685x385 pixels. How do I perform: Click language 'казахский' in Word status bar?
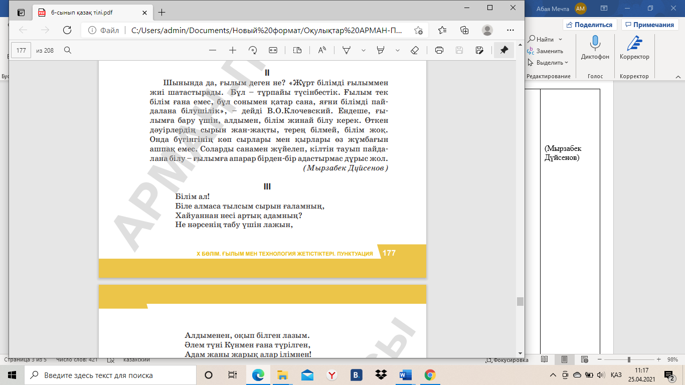(x=137, y=359)
